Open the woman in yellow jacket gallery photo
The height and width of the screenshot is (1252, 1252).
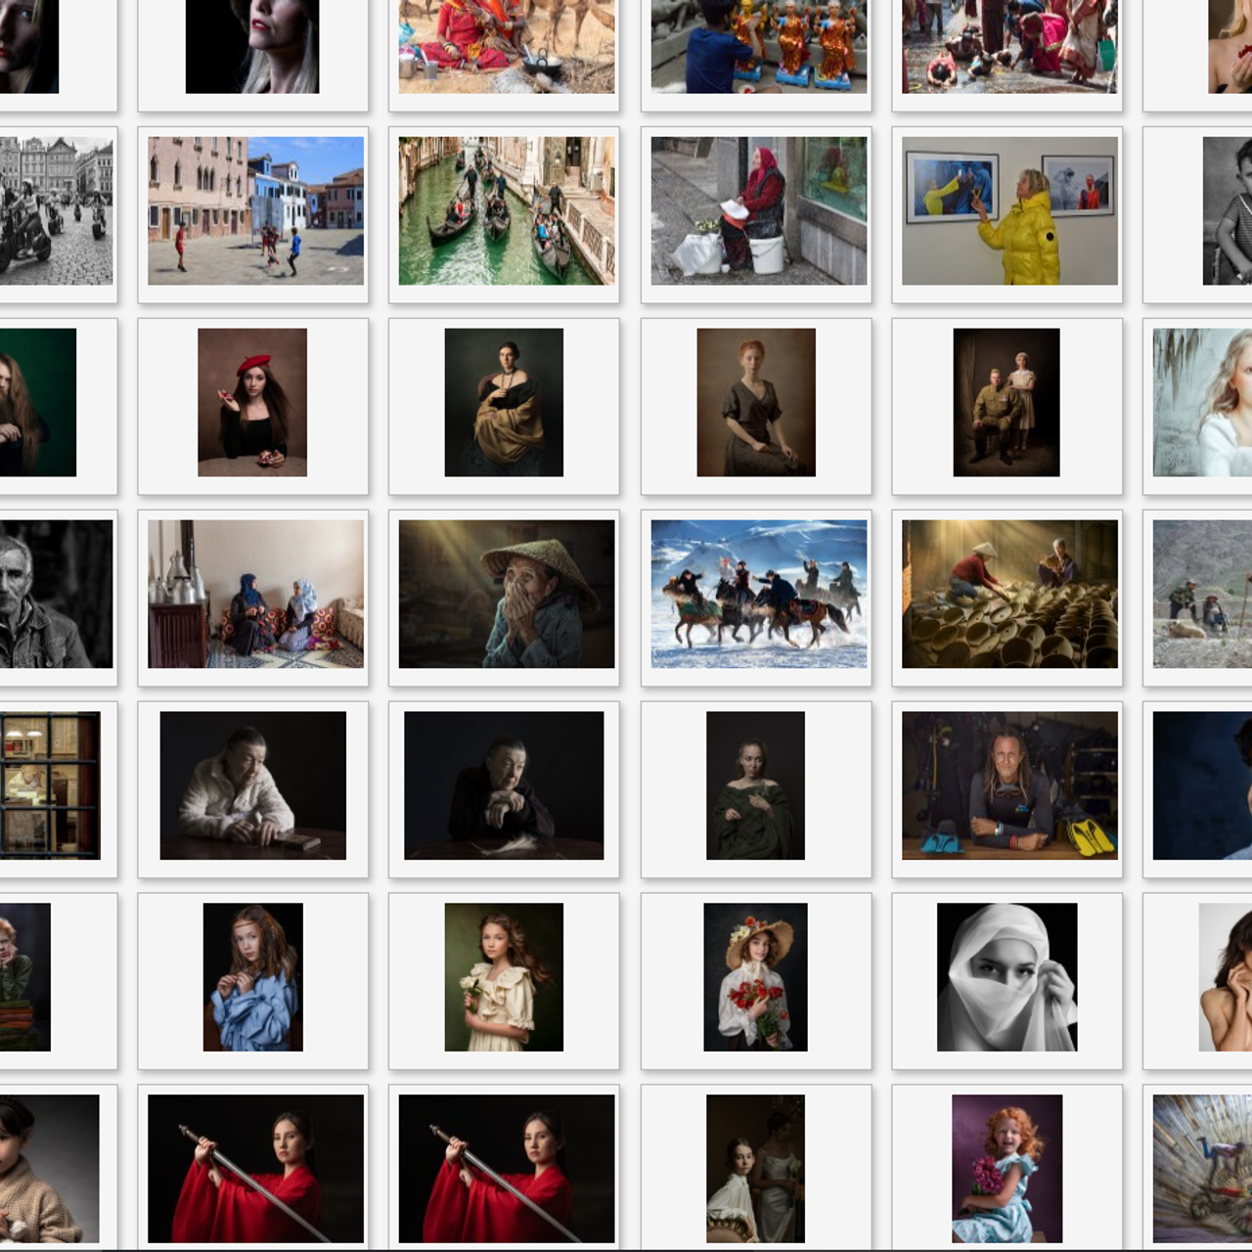[1009, 211]
